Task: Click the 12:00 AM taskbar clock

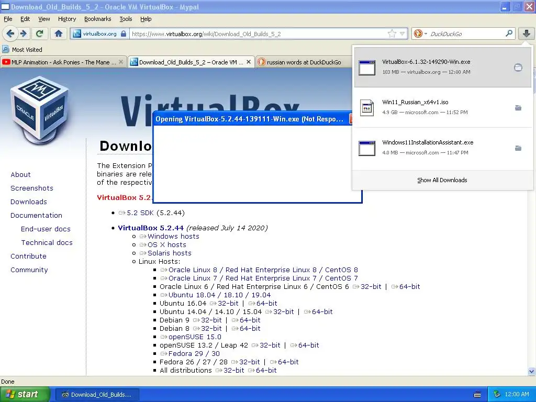Action: click(x=517, y=394)
